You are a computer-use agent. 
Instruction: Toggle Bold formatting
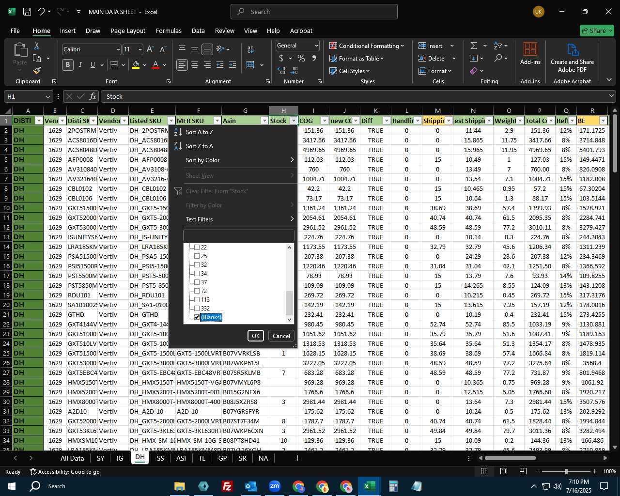(68, 65)
